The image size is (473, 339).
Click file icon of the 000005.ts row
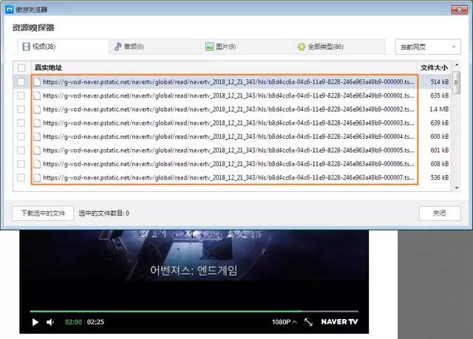(37, 151)
